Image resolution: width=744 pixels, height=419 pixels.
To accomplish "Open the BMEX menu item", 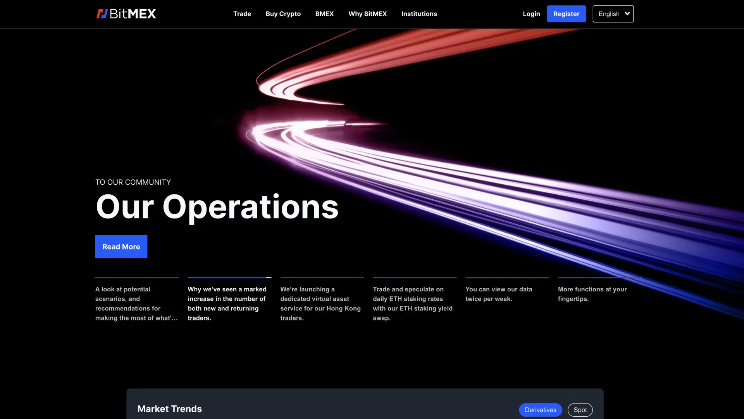I will 324,14.
